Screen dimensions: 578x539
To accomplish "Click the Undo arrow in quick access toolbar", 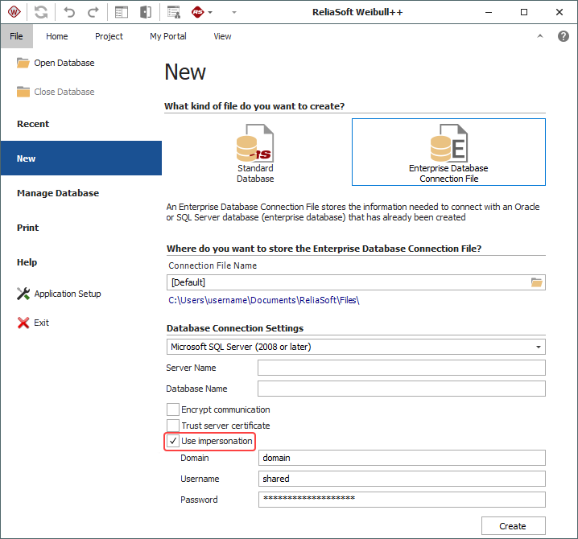I will point(69,12).
